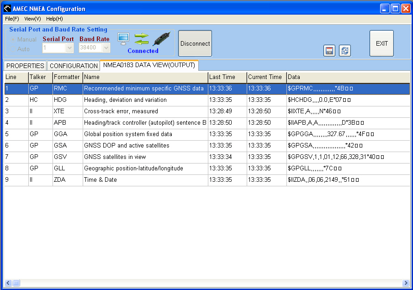
Task: Select the Auto radio button
Action: [x=13, y=49]
